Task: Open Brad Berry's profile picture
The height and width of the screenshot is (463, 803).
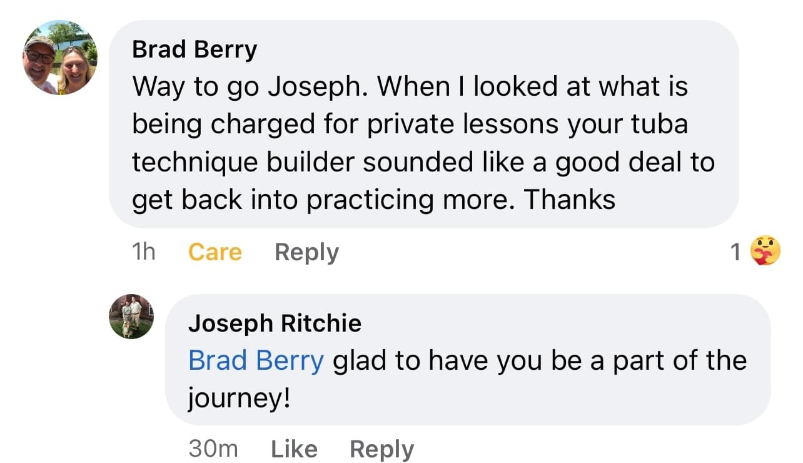Action: tap(60, 58)
